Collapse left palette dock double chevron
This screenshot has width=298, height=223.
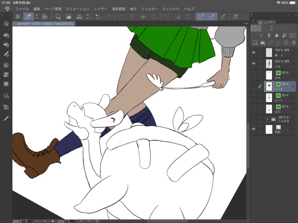[x=2, y=15]
